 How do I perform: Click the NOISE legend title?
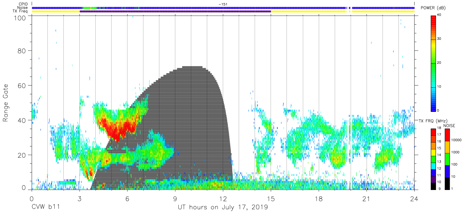pos(449,125)
